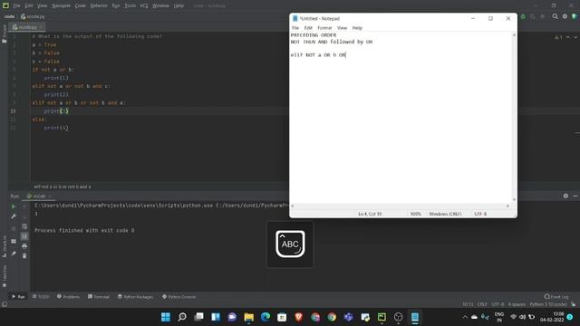
Task: Rerun the script with green play icon in Run panel
Action: click(x=14, y=206)
